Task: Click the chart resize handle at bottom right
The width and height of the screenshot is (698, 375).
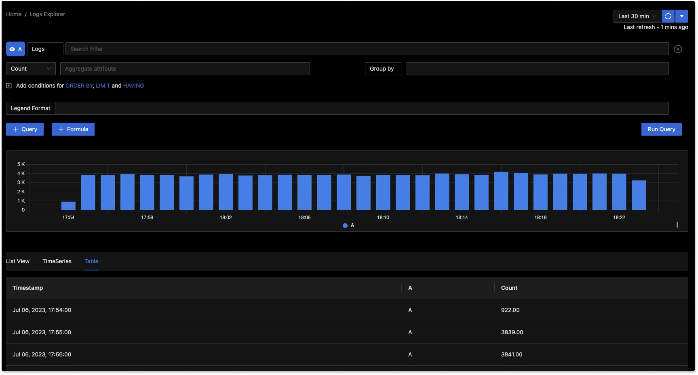Action: (677, 224)
